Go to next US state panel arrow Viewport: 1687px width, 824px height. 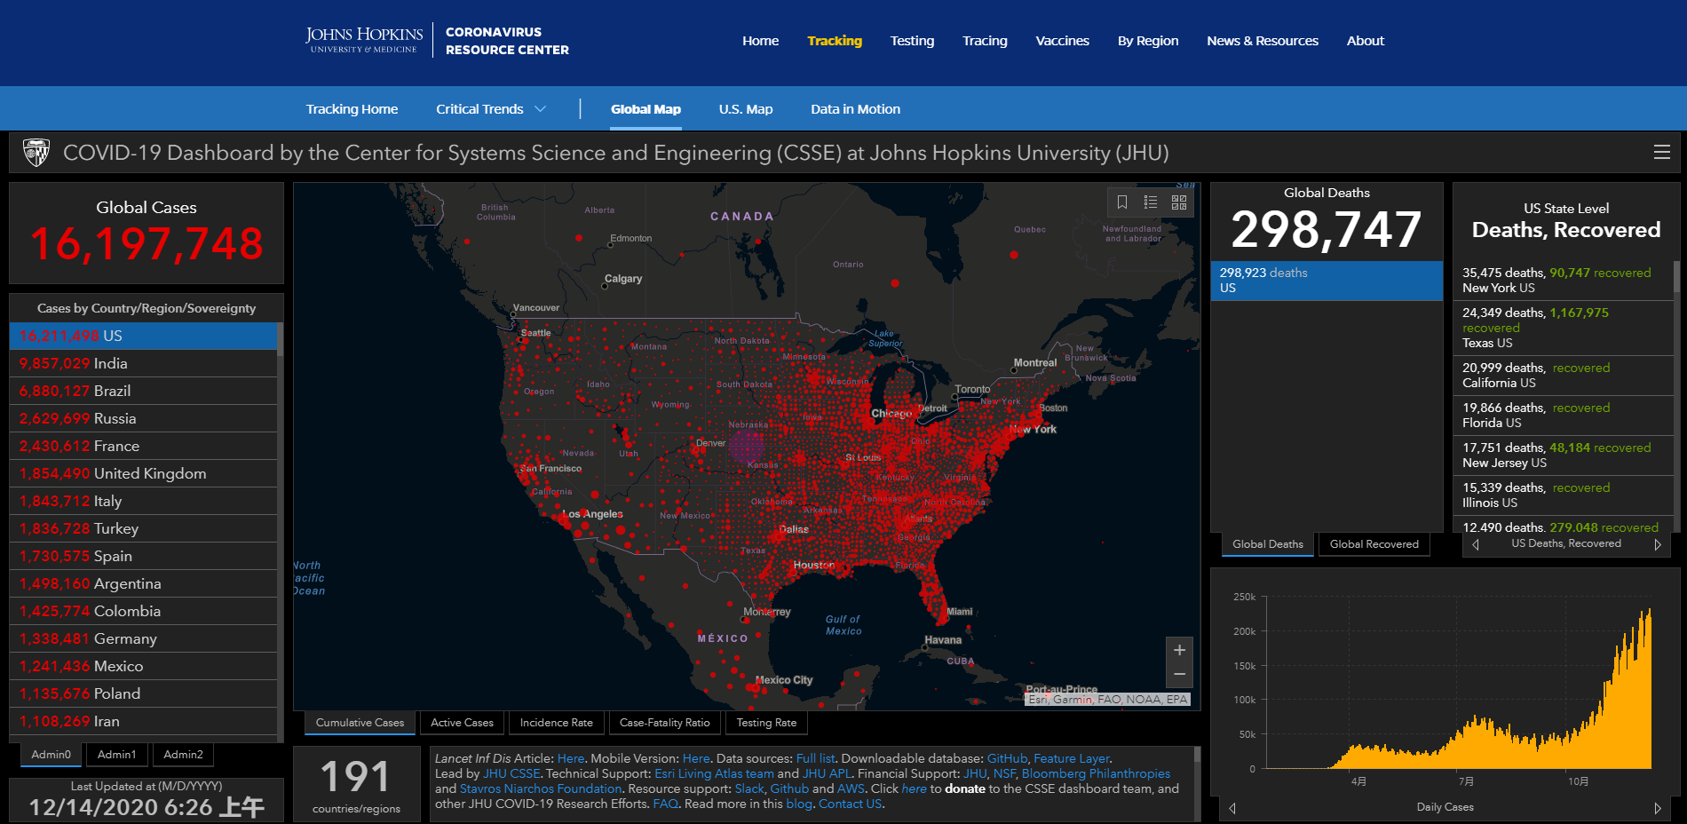pos(1657,544)
